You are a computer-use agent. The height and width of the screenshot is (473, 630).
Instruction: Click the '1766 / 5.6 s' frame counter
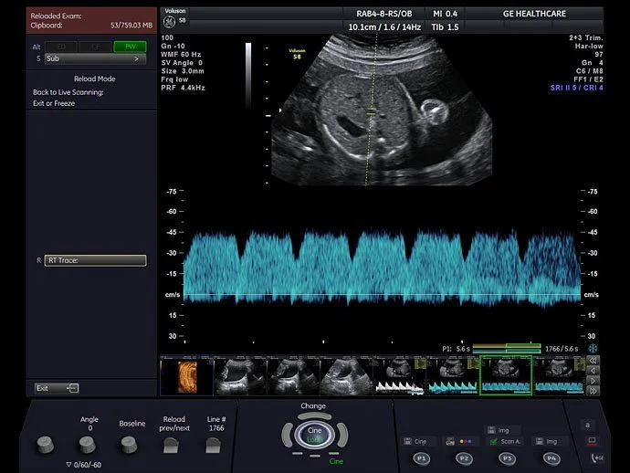coord(562,349)
